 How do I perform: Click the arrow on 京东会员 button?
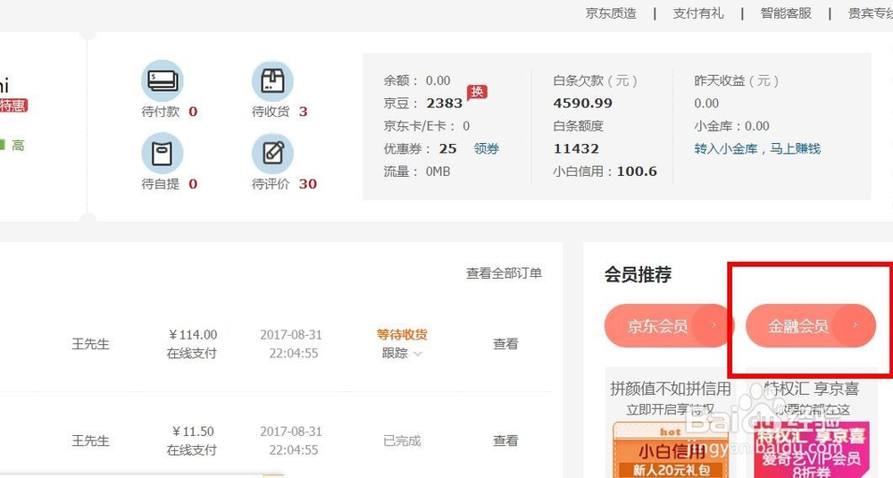[714, 325]
